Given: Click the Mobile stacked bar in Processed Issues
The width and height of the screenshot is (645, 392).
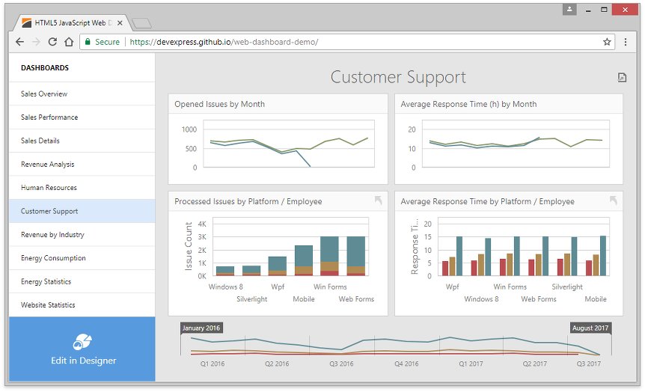Looking at the screenshot, I should tap(304, 260).
